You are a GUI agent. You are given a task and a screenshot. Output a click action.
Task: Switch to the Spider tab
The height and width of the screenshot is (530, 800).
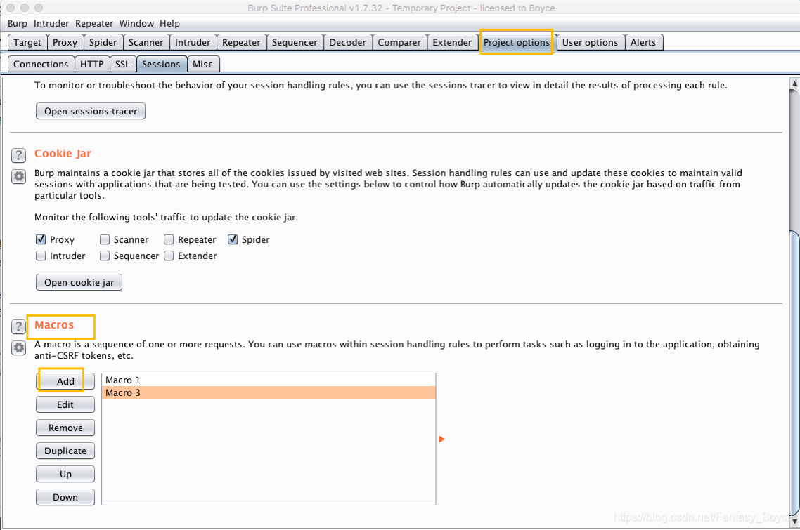click(103, 42)
